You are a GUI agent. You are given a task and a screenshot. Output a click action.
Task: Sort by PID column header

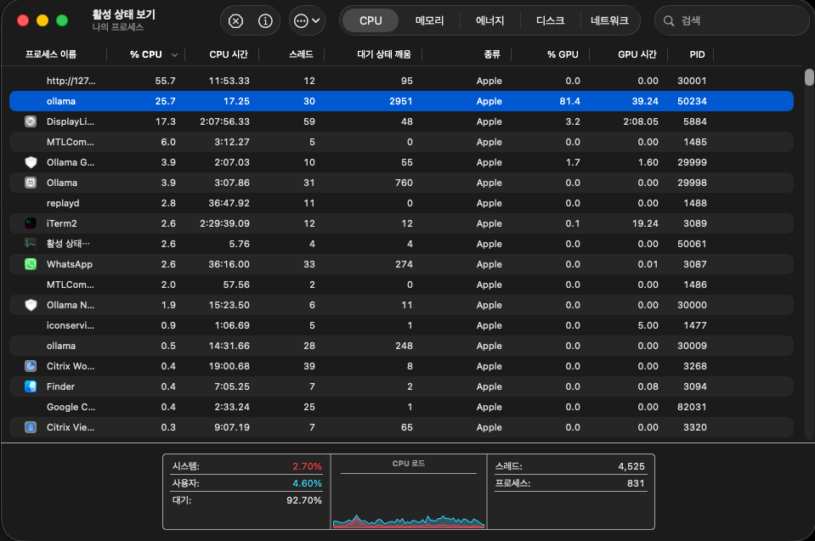coord(697,54)
